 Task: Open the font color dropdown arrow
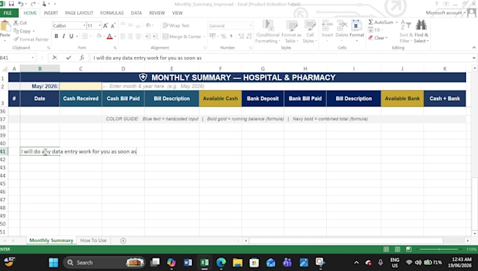click(115, 37)
